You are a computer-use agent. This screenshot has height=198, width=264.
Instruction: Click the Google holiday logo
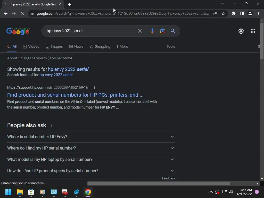(18, 31)
